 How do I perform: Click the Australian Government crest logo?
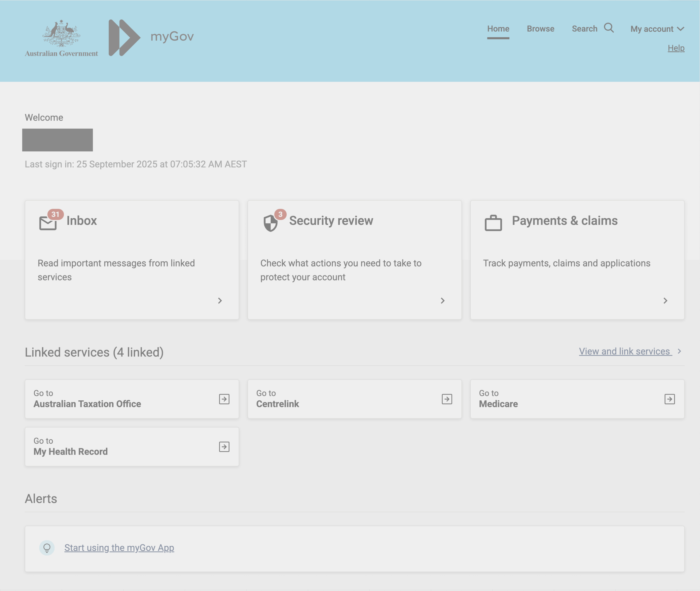click(61, 38)
